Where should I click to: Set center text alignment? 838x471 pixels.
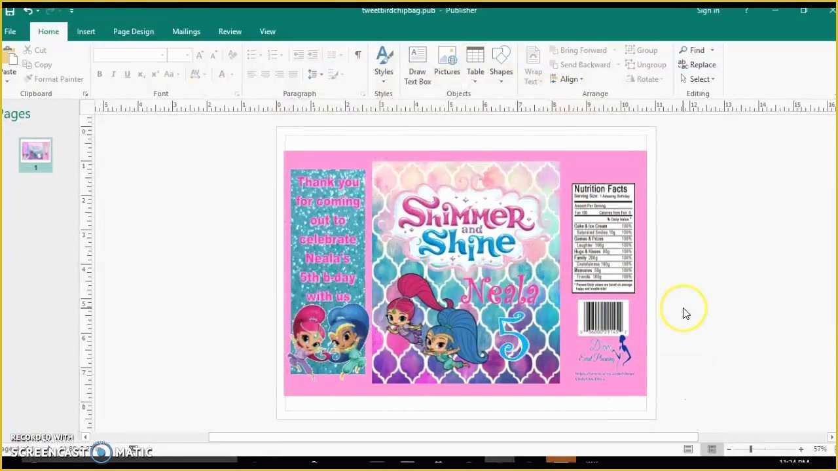265,75
